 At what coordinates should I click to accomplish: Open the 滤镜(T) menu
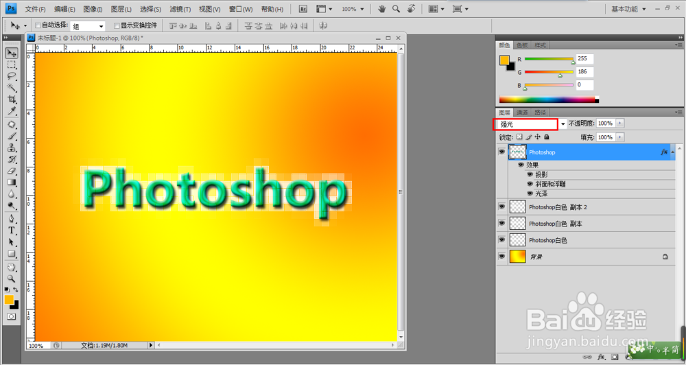(180, 9)
